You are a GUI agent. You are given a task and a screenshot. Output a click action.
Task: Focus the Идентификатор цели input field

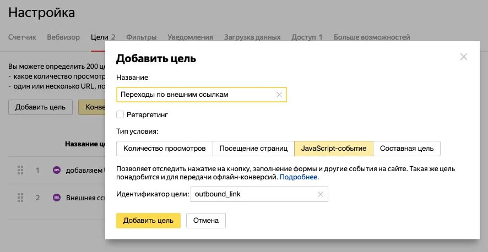[259, 195]
